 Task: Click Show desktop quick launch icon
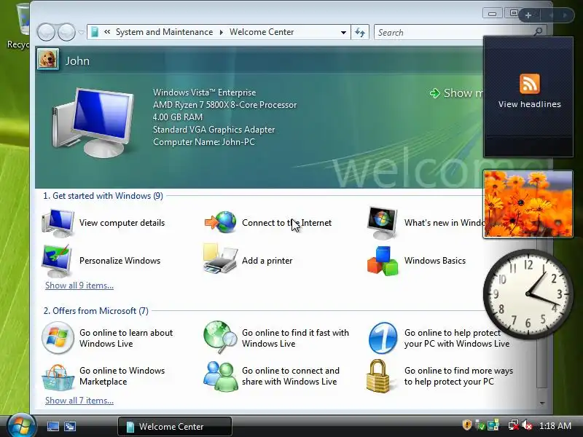pos(52,426)
